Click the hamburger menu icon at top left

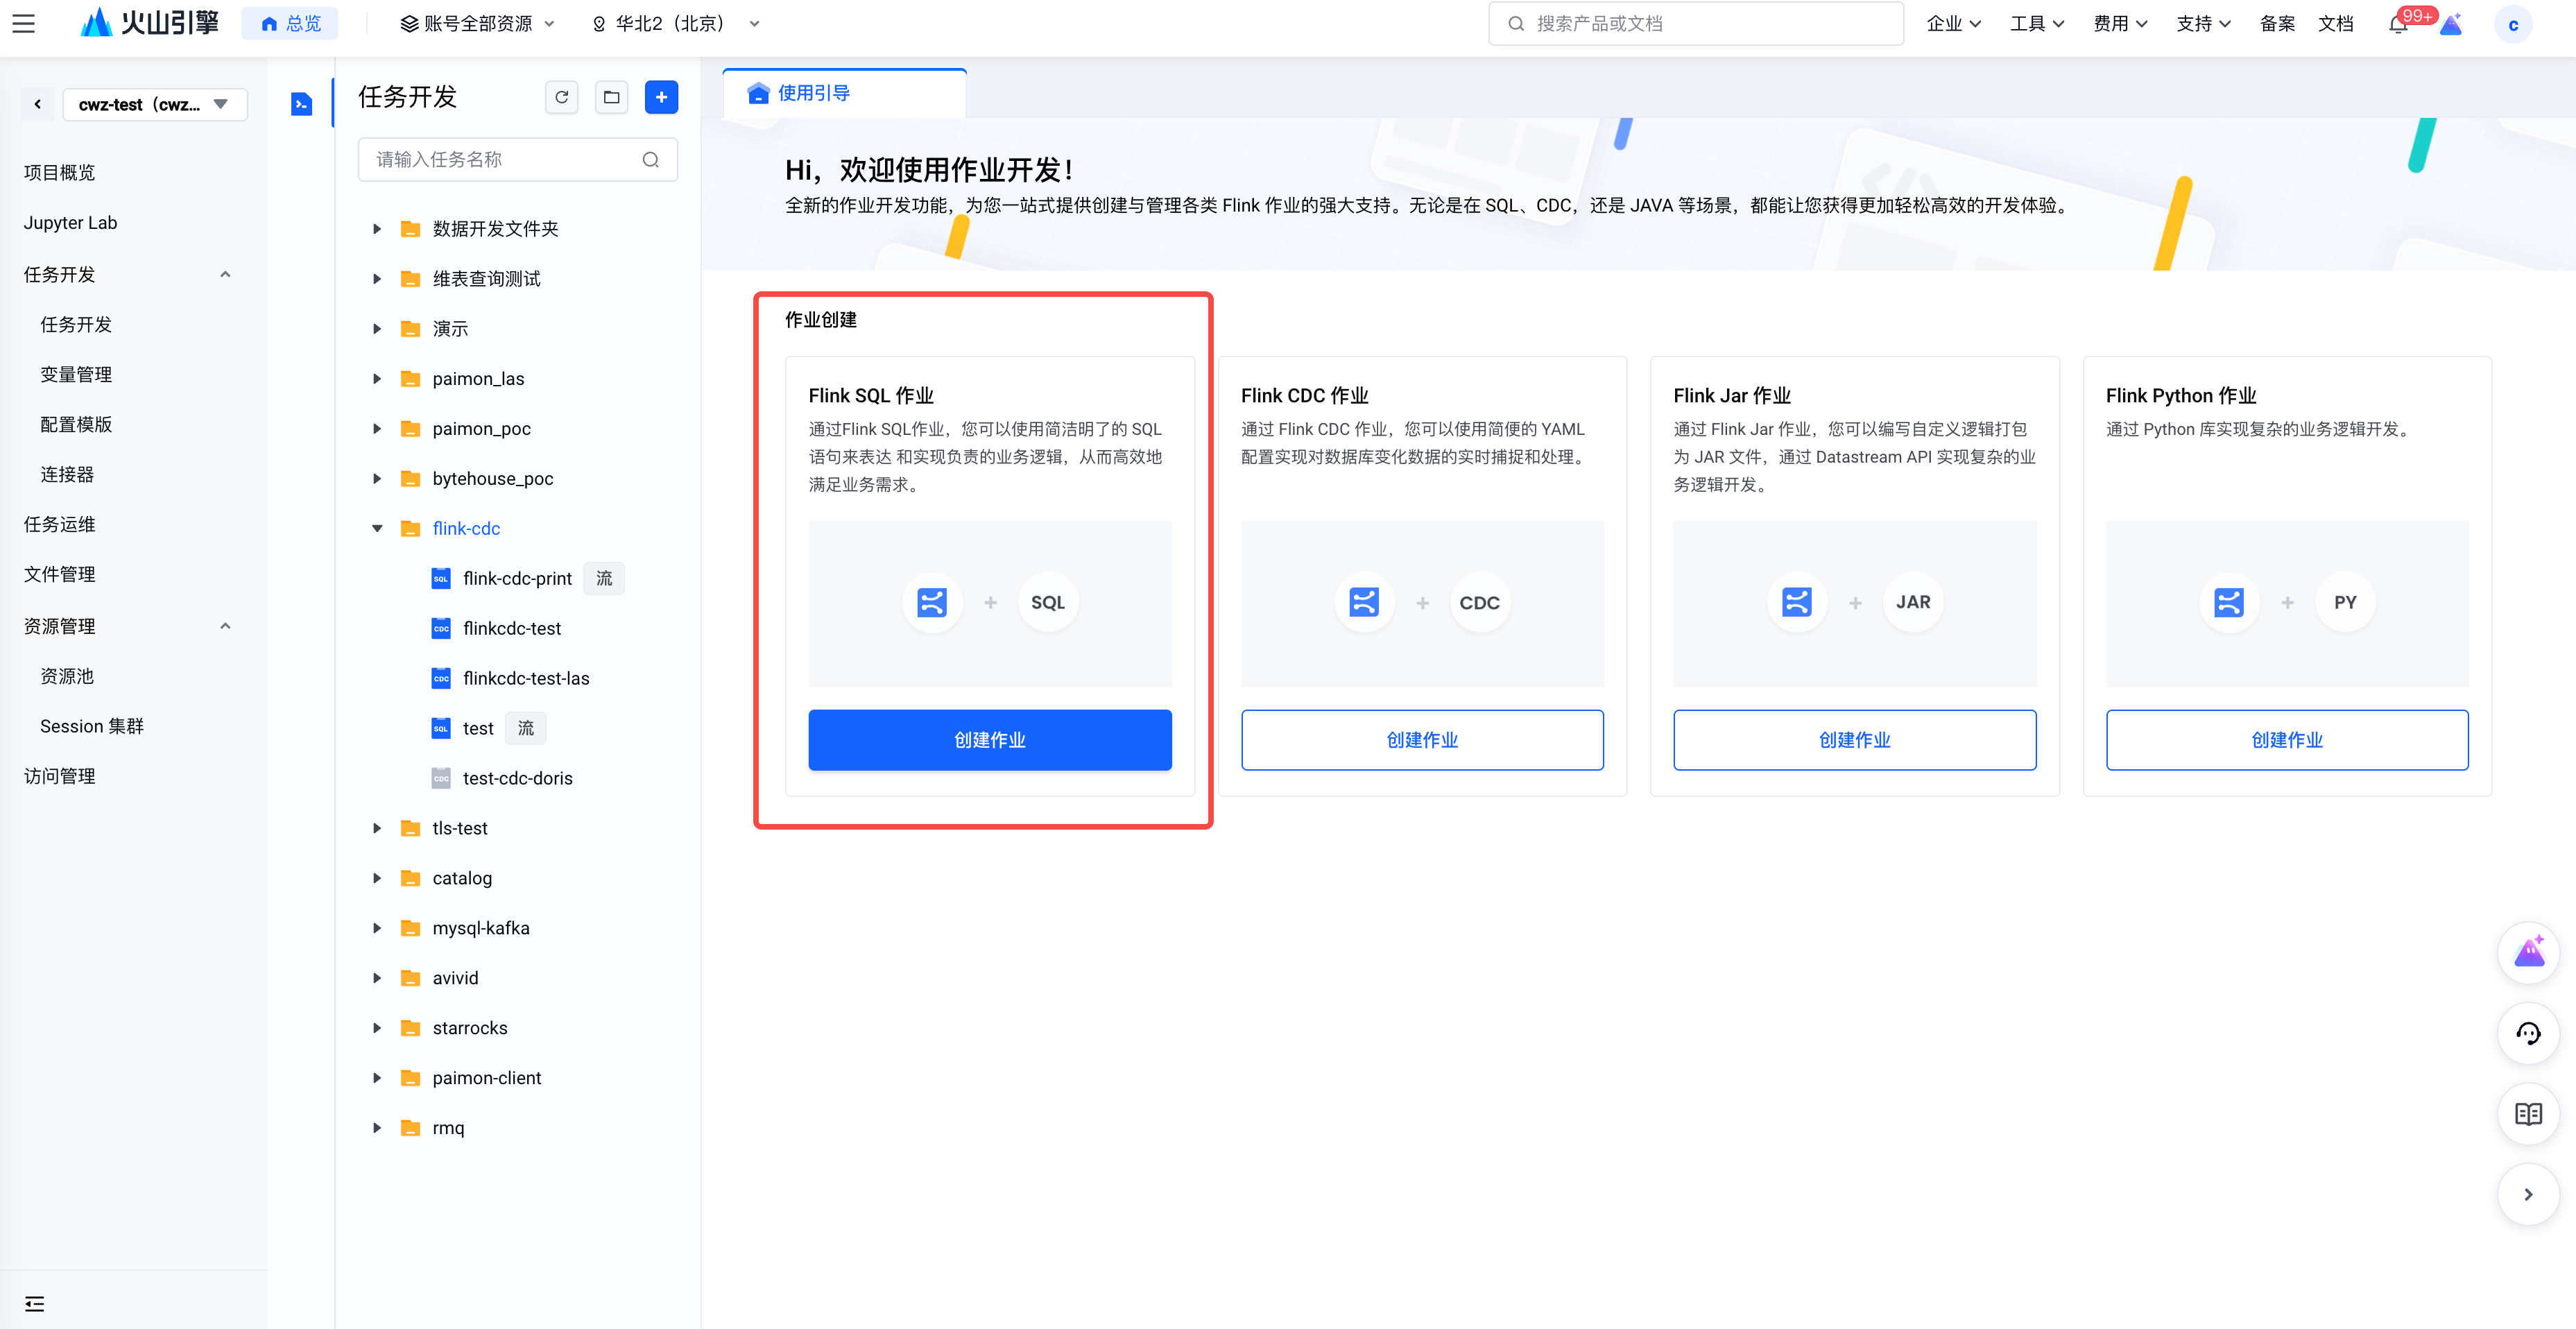click(x=23, y=23)
